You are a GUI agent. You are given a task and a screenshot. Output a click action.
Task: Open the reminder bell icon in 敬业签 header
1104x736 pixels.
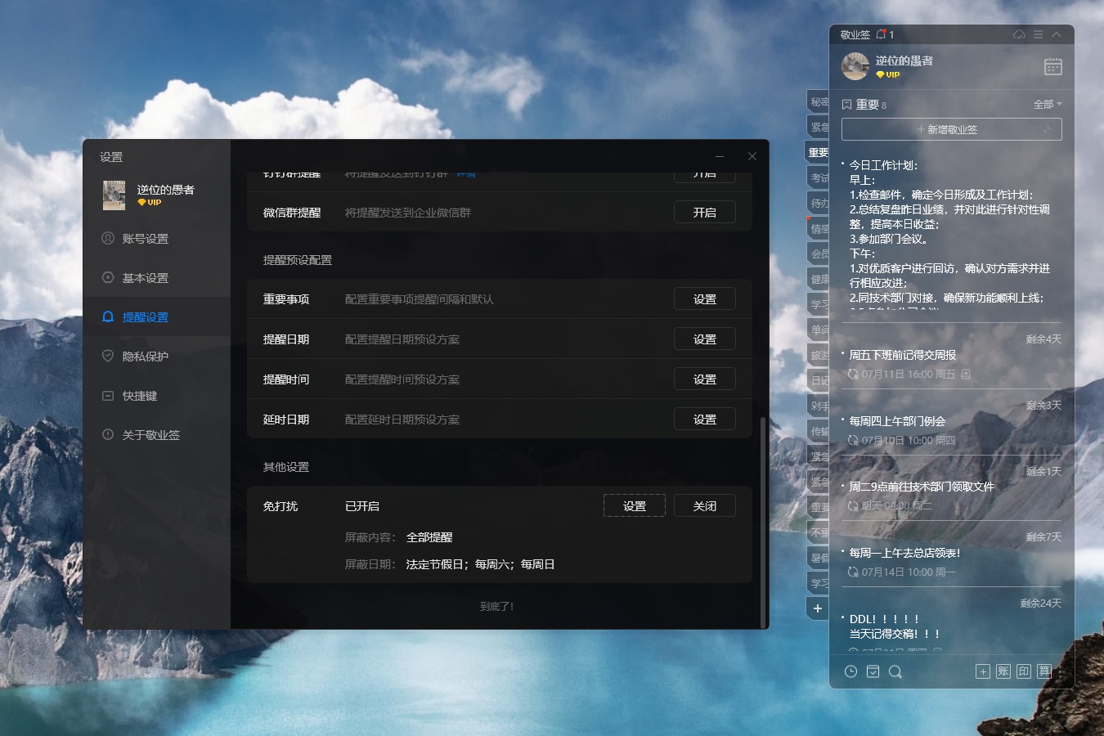pos(882,34)
